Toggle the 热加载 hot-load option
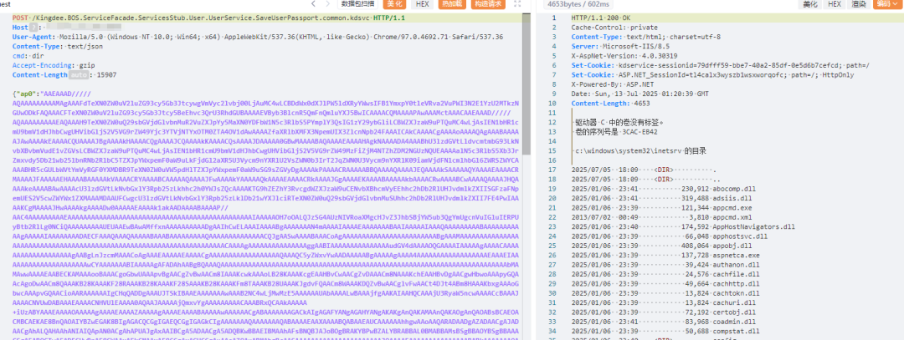This screenshot has height=340, width=904. click(451, 4)
